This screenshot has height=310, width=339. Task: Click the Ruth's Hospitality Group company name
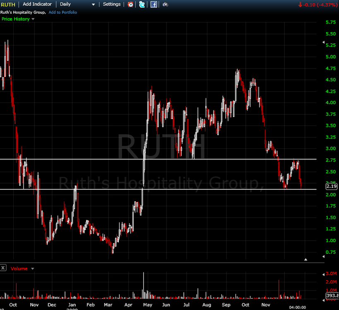23,12
